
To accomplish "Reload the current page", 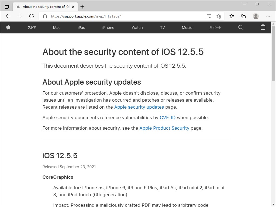I will (32, 16).
